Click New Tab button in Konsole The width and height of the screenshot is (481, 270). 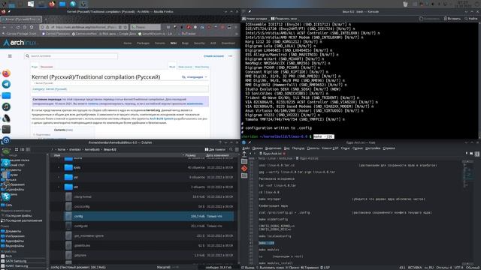255,19
